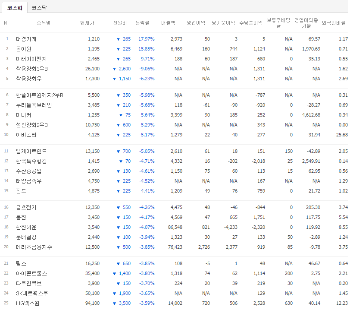Select the -4,612.68 growth rate cell

pos(310,115)
